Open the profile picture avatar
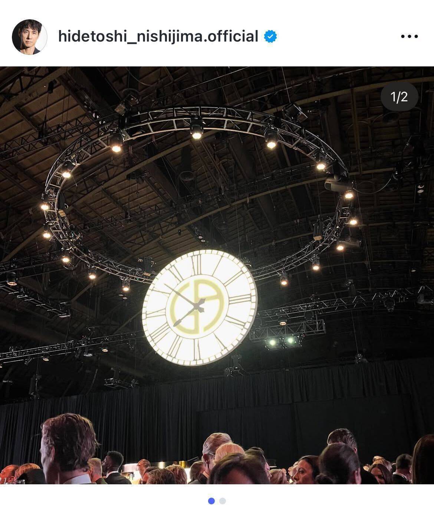 tap(30, 37)
